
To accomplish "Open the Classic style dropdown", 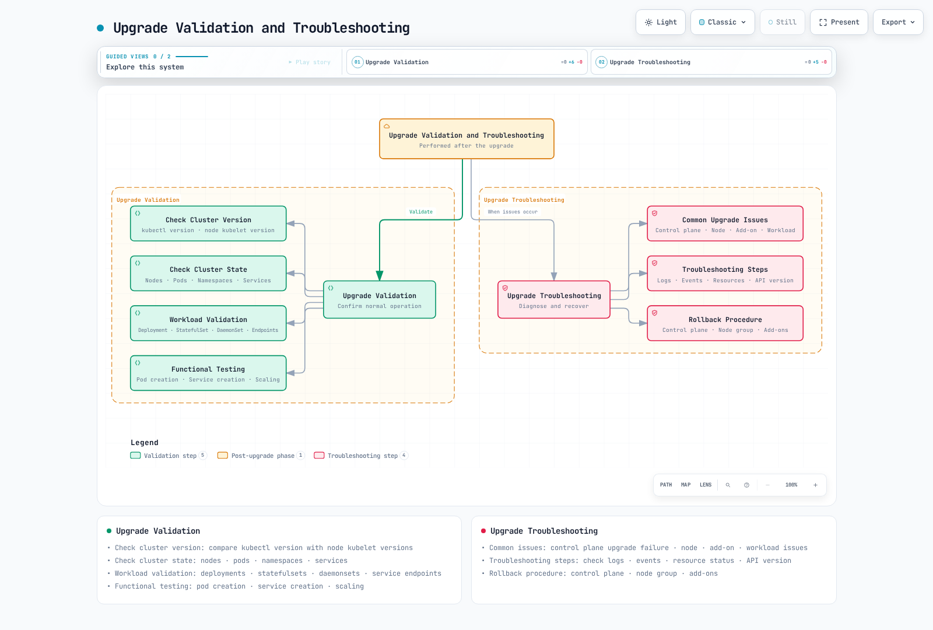I will (722, 22).
